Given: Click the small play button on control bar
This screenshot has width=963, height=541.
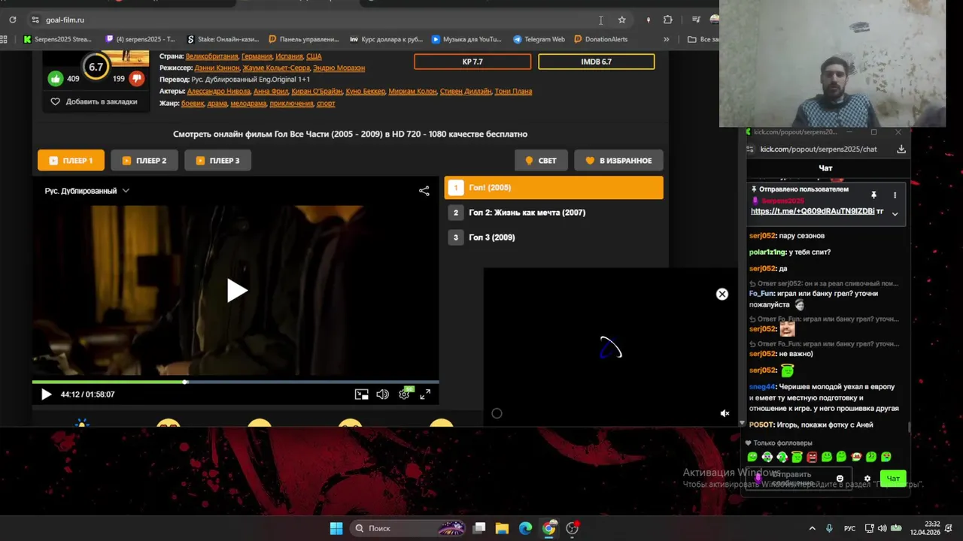Looking at the screenshot, I should (x=46, y=394).
